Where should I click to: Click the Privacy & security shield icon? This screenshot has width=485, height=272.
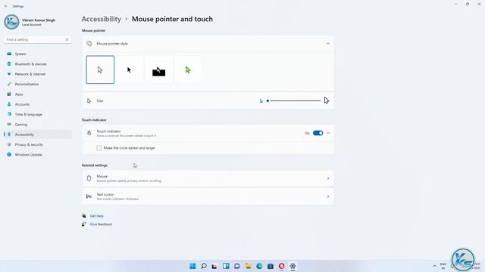pyautogui.click(x=9, y=144)
